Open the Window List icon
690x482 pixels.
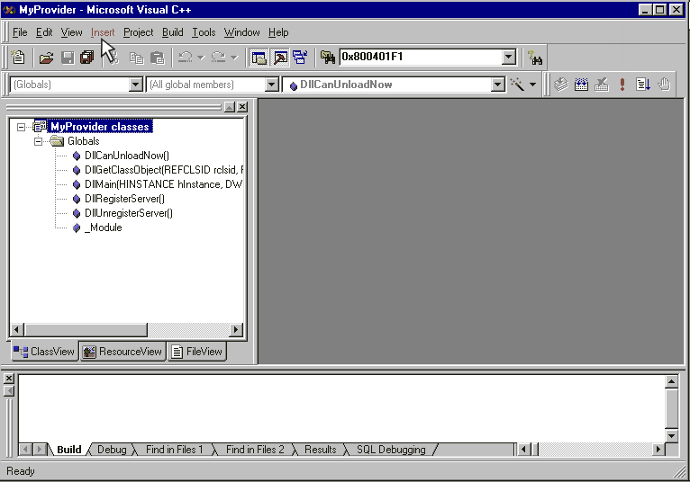point(300,58)
